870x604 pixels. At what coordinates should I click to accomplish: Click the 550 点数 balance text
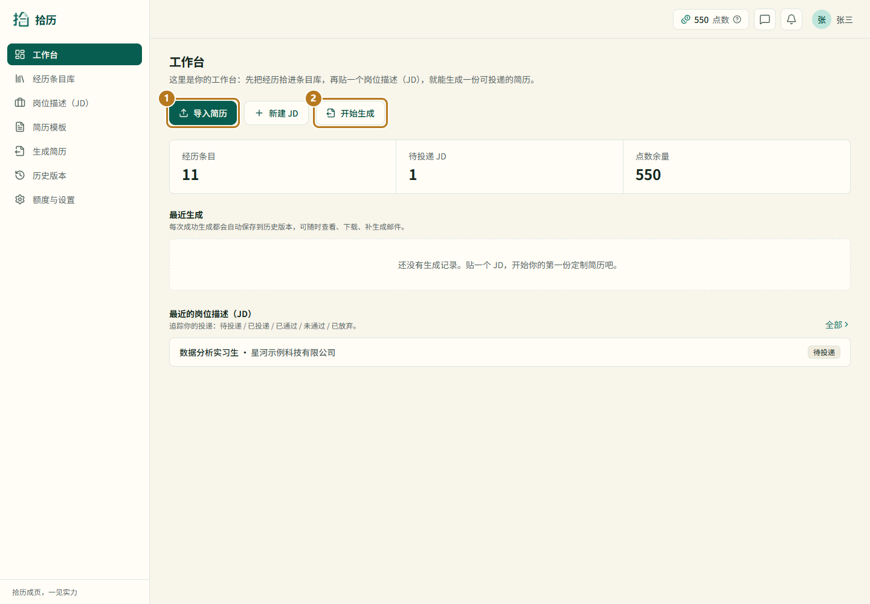pos(712,20)
